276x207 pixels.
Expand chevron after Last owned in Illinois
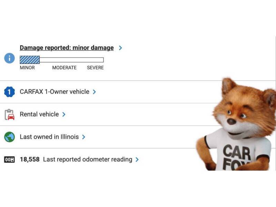tap(83, 137)
